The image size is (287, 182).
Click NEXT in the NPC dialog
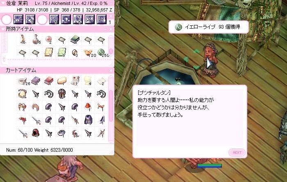coord(237,153)
